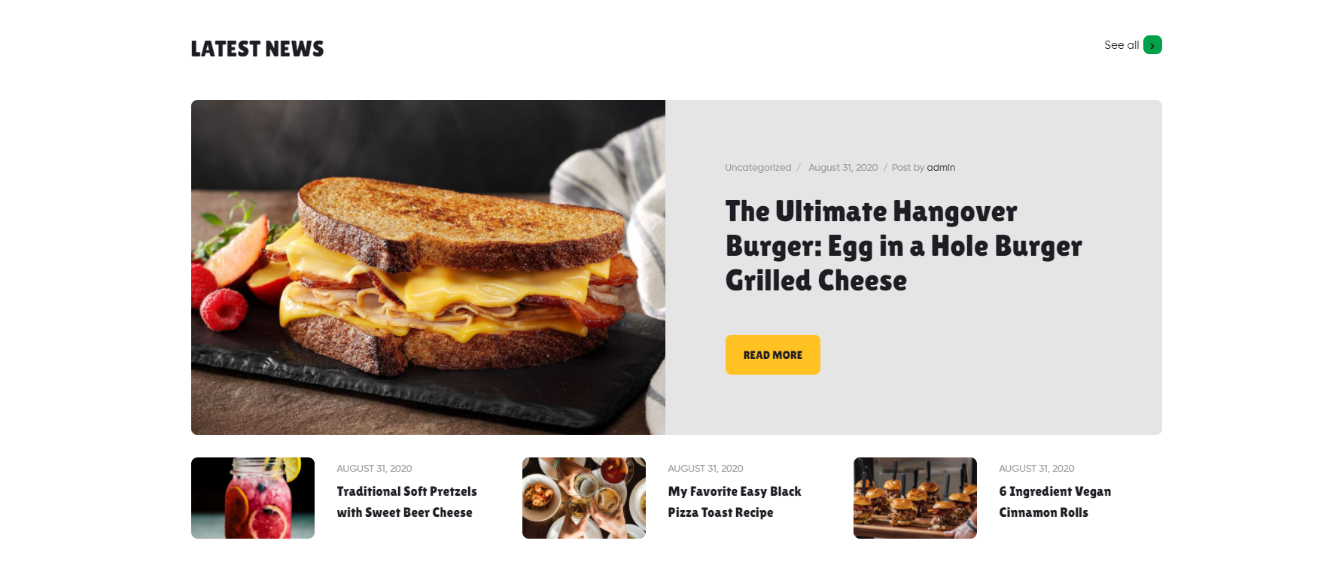This screenshot has height=562, width=1336.
Task: Open My Favorite Easy Black Pizza Toast Recipe
Action: (735, 502)
